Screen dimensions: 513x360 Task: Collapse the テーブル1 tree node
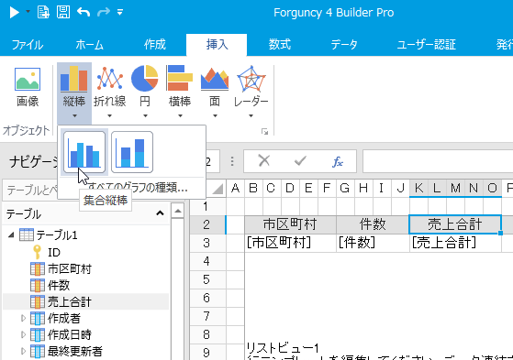[11, 235]
